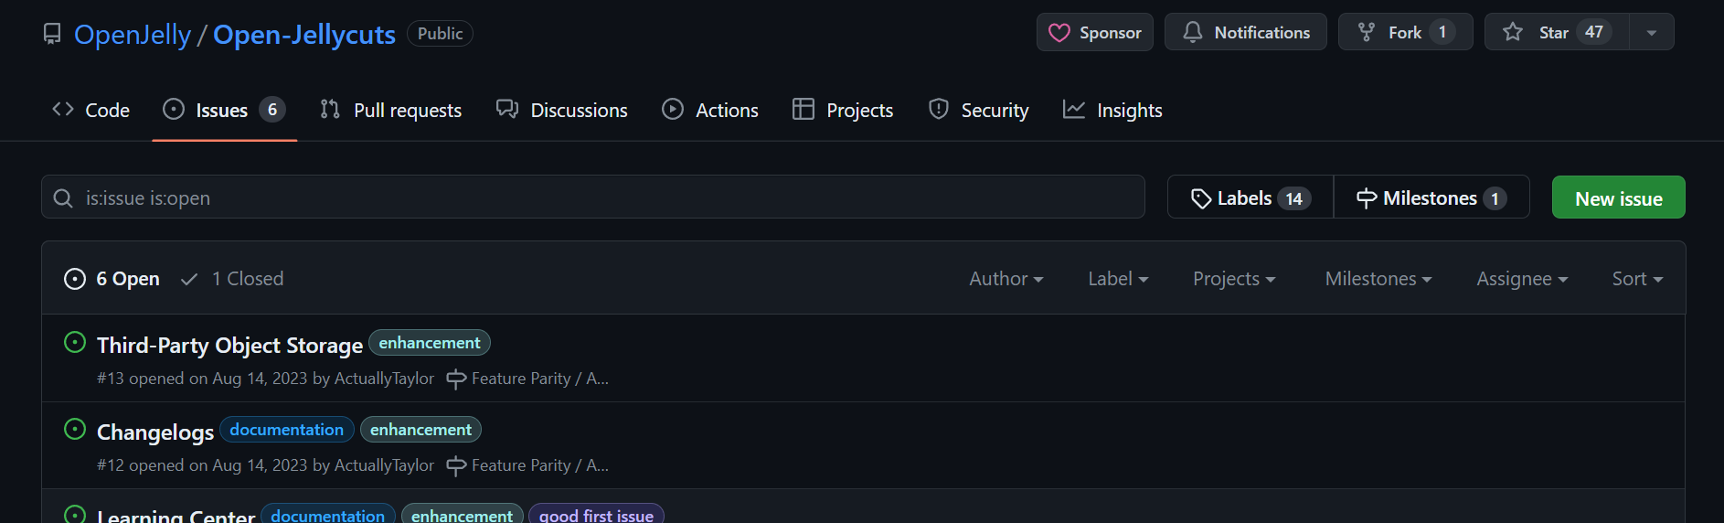This screenshot has width=1724, height=523.
Task: Click open-issue icon for Changelogs
Action: [x=75, y=430]
